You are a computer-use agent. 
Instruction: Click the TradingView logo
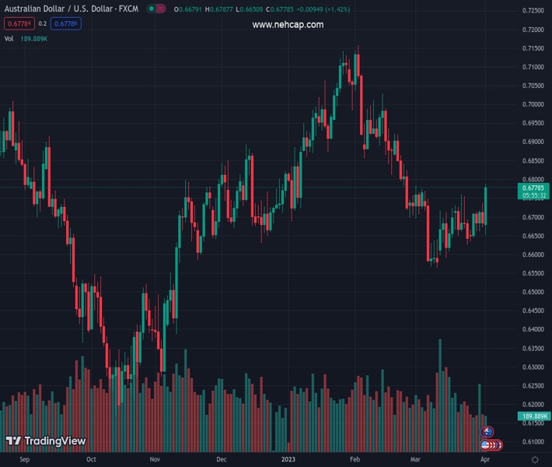46,441
